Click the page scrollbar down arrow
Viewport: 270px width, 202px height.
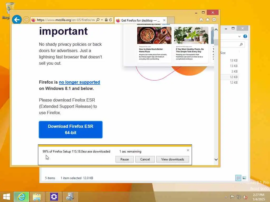click(x=216, y=159)
